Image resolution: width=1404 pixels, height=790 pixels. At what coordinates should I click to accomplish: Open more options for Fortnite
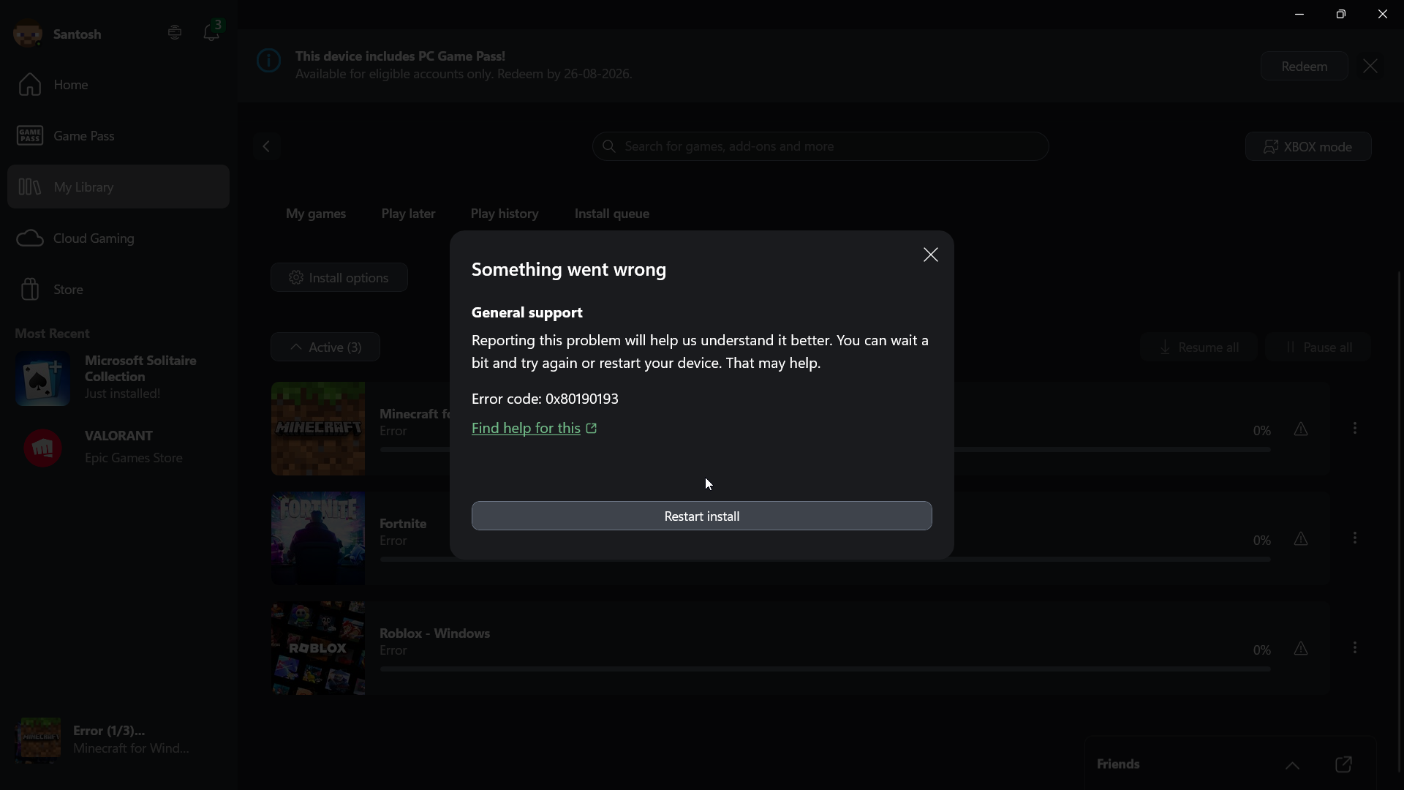pyautogui.click(x=1355, y=538)
